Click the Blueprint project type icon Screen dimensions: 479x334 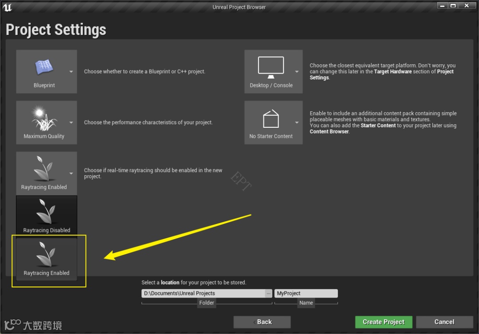[x=44, y=67]
